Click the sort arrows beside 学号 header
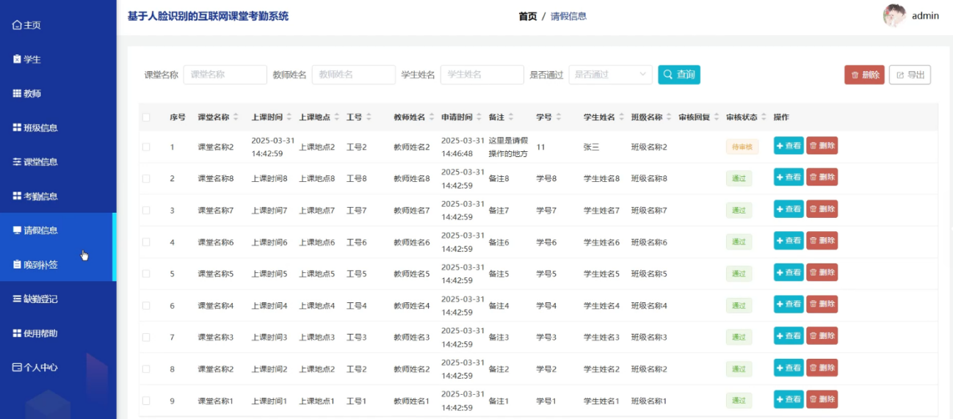This screenshot has height=419, width=953. [559, 117]
